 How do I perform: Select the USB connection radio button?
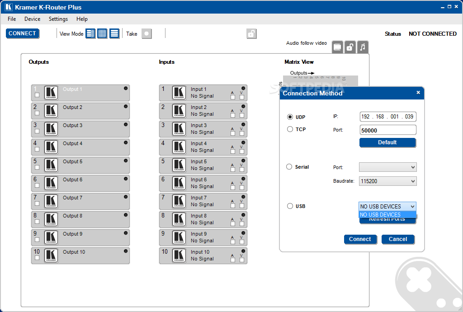click(x=290, y=206)
